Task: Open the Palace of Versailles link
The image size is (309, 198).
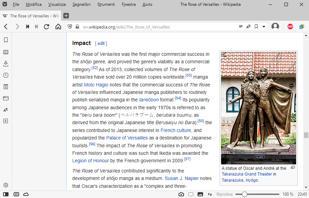Action: point(127,138)
